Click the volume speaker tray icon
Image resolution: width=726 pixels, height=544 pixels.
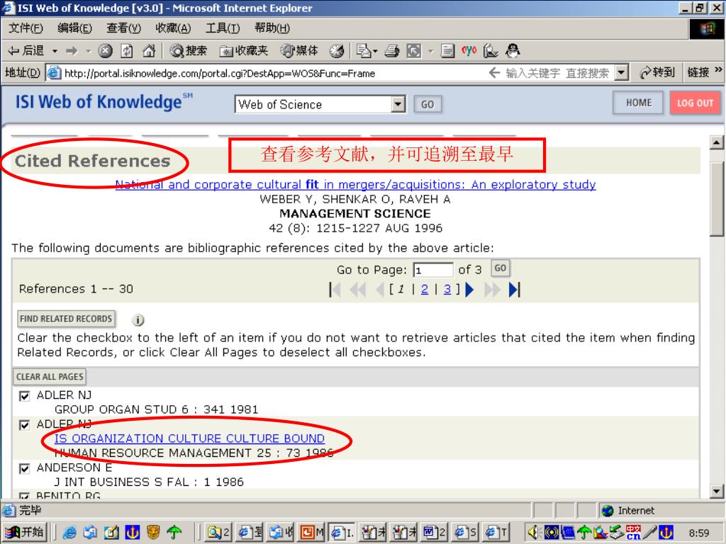click(x=534, y=533)
